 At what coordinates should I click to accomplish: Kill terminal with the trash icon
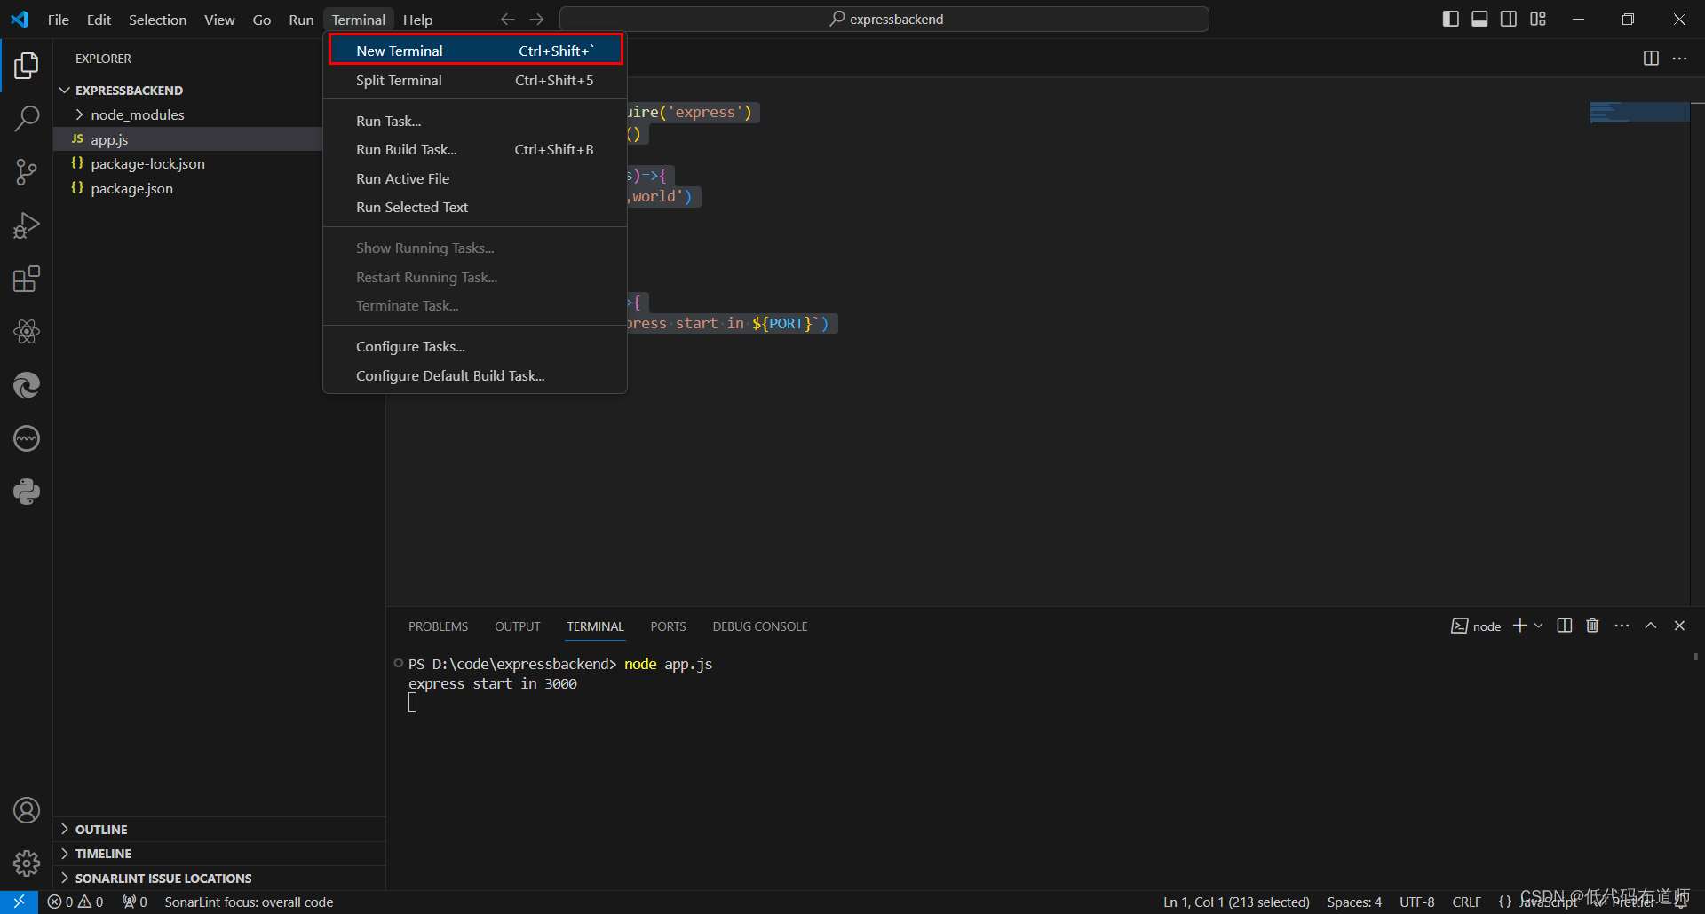pos(1592,626)
